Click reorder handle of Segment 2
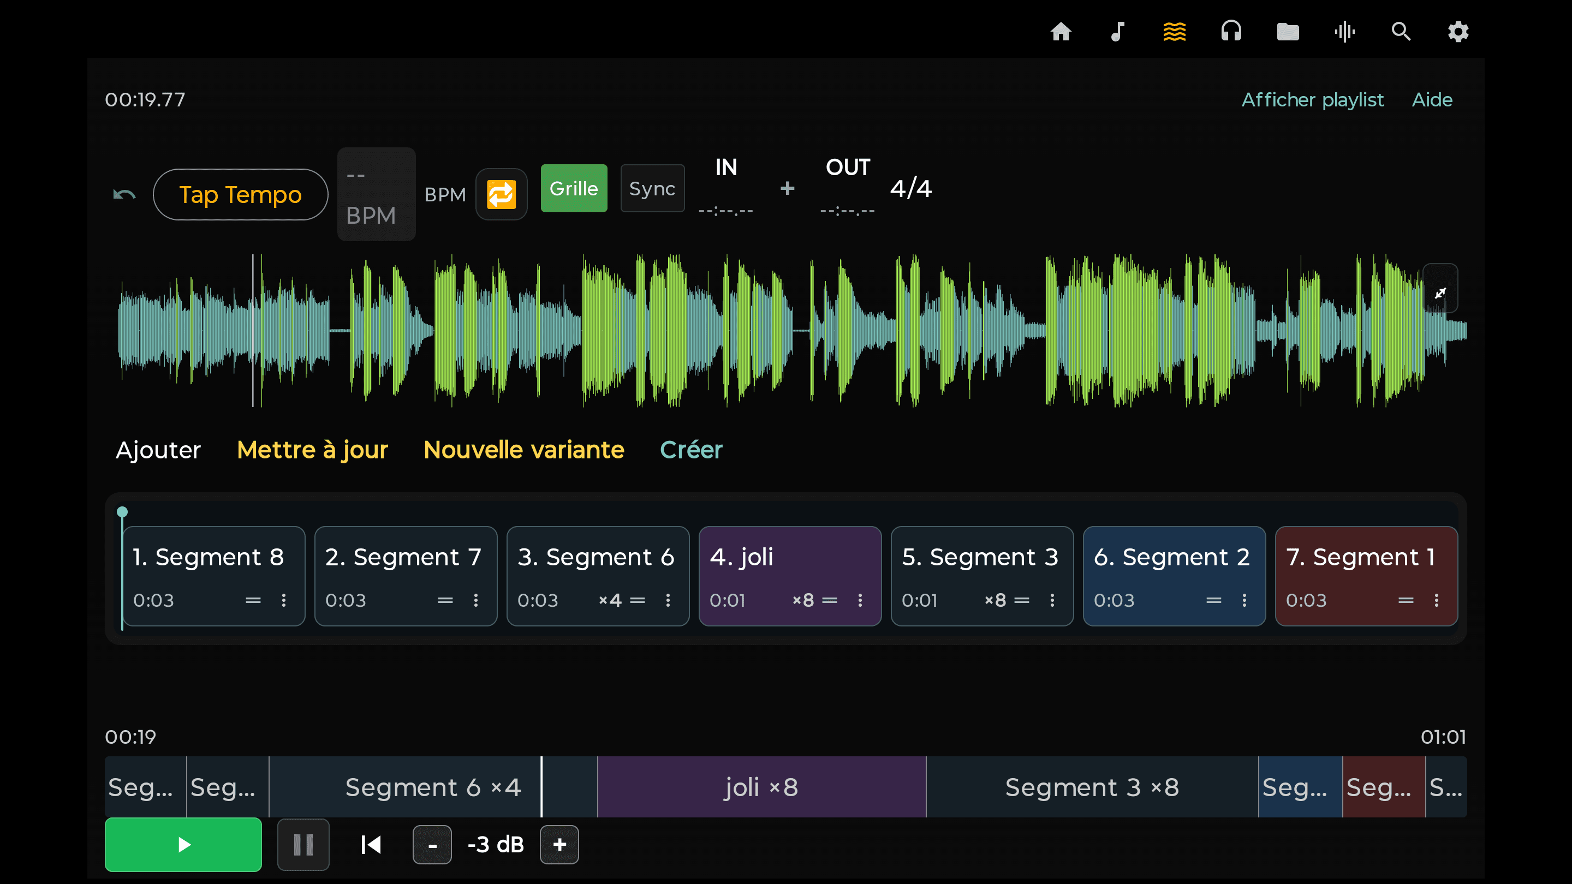This screenshot has height=884, width=1572. point(1214,600)
